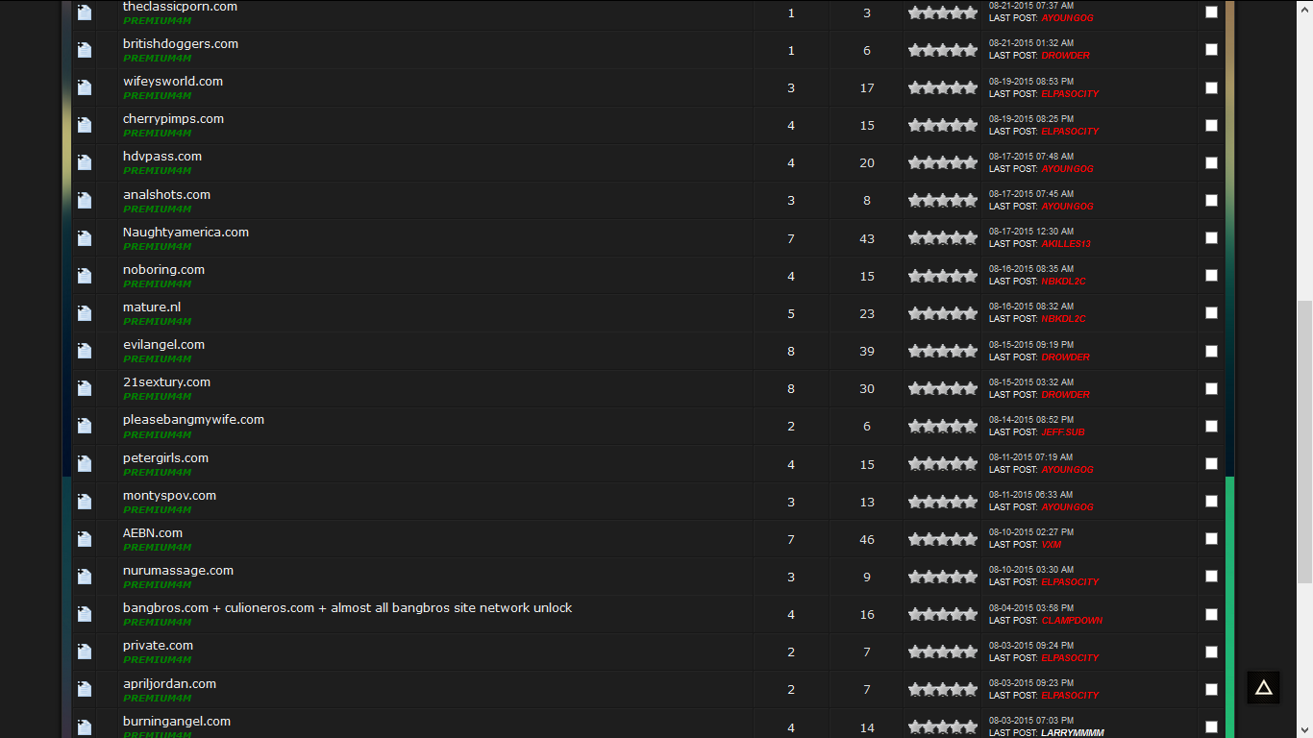Check the mature.nl thread checkbox

tap(1211, 313)
